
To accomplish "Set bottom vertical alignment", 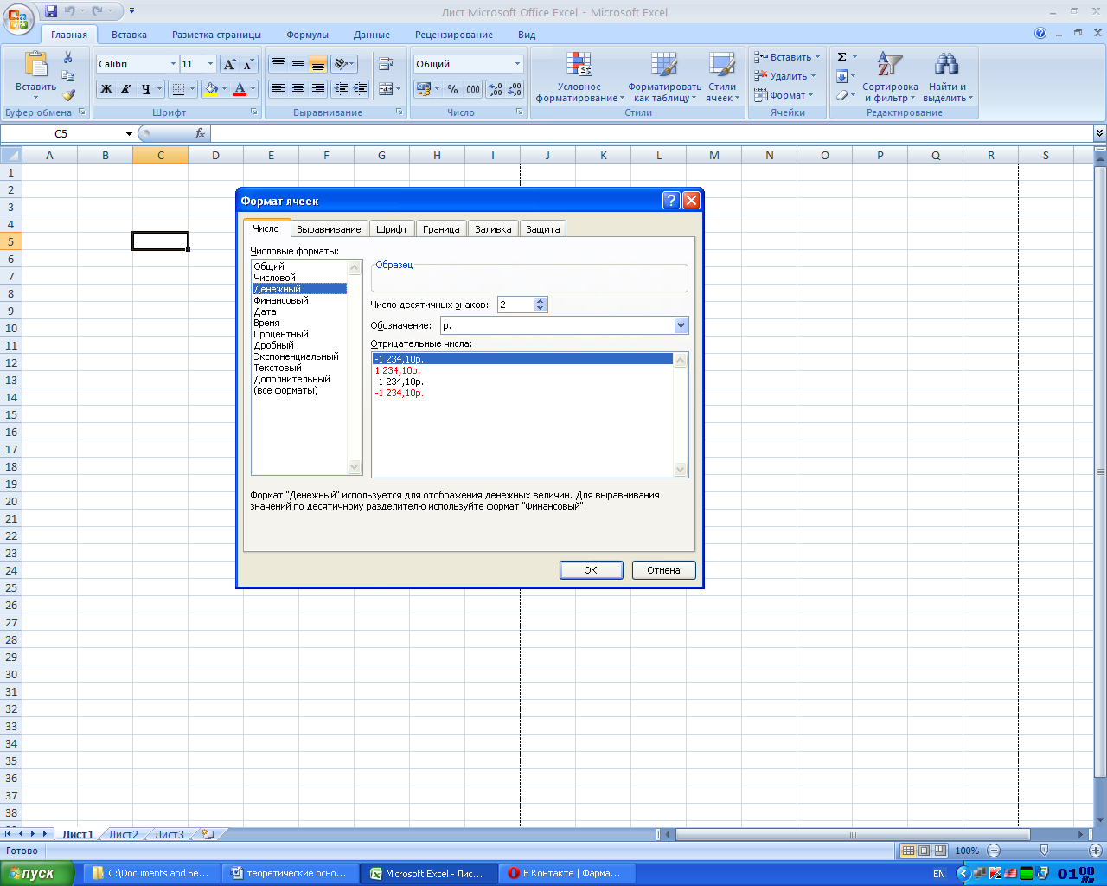I will 318,64.
